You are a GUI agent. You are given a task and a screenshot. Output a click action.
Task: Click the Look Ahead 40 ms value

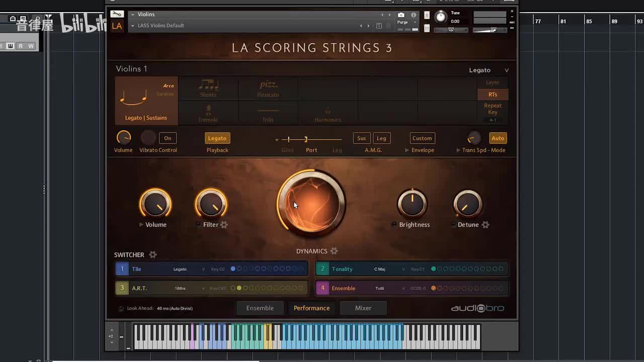(175, 308)
